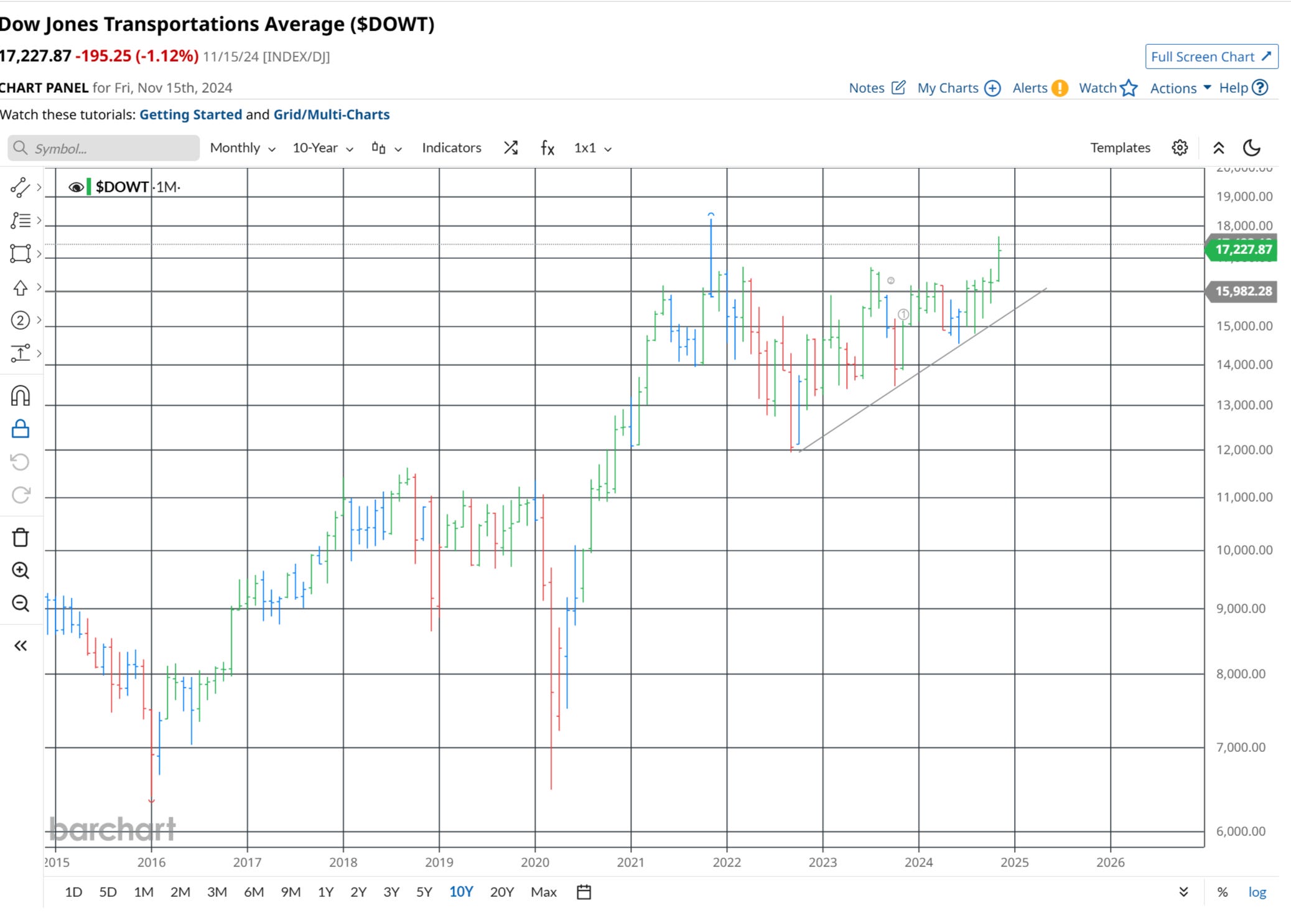The width and height of the screenshot is (1291, 923).
Task: Click the zoom out magnifier icon
Action: tap(21, 603)
